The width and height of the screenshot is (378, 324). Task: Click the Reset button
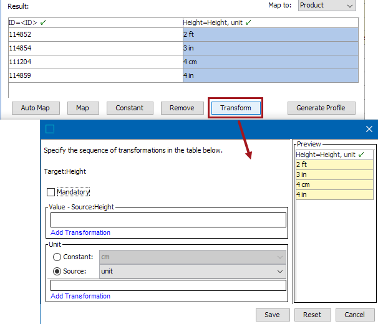313,315
